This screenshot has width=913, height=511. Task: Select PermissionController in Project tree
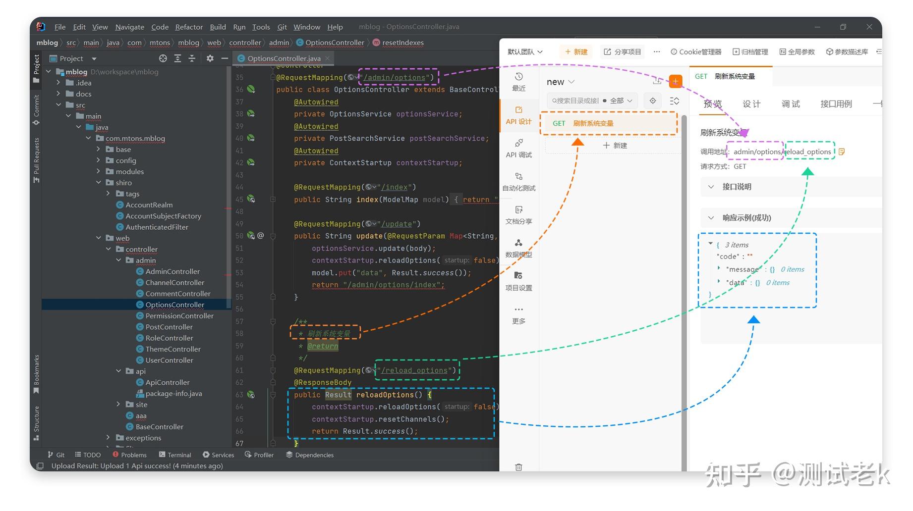pos(179,316)
